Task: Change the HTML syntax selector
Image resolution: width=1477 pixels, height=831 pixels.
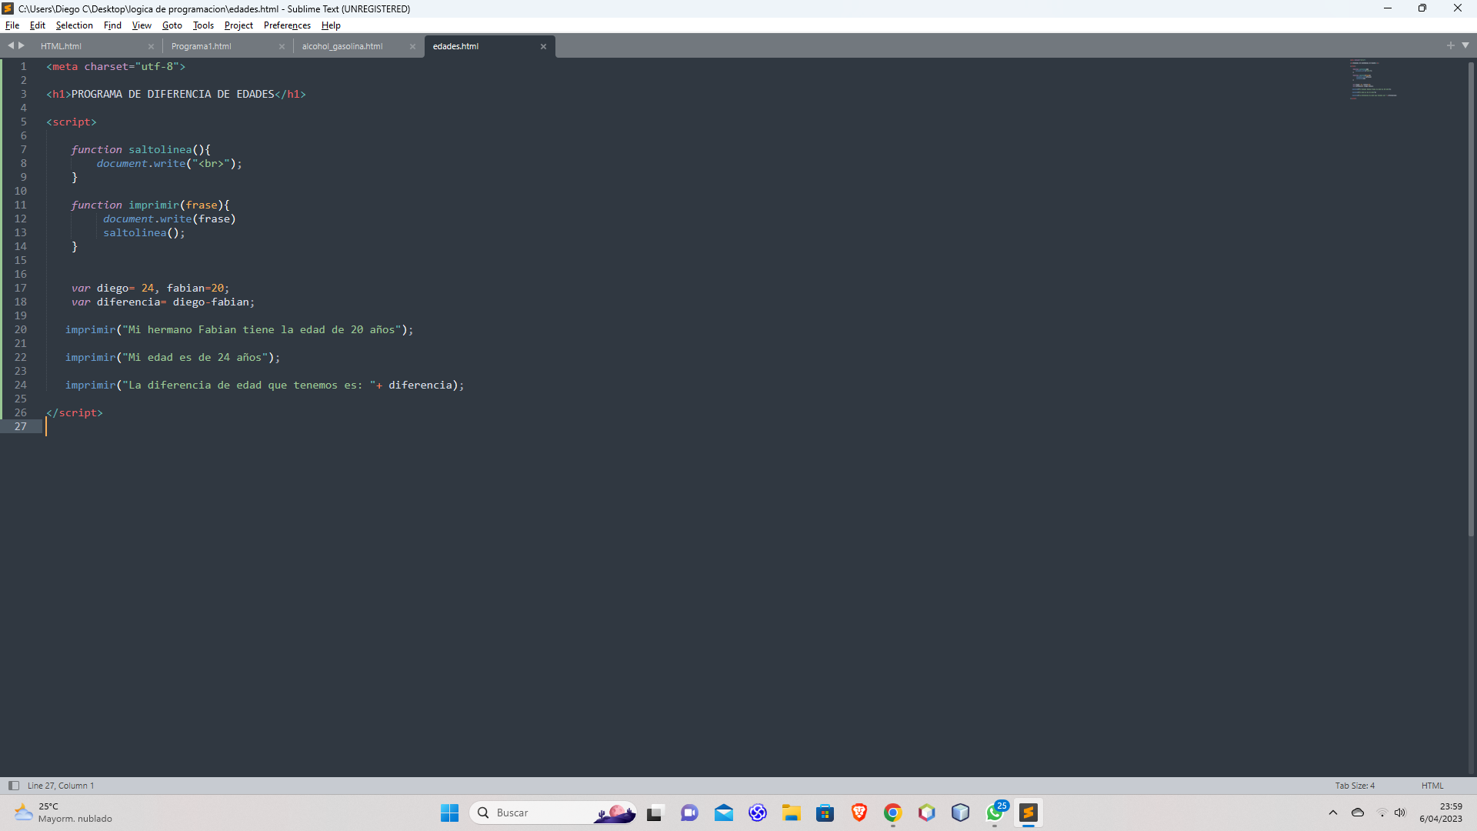Action: pyautogui.click(x=1432, y=786)
